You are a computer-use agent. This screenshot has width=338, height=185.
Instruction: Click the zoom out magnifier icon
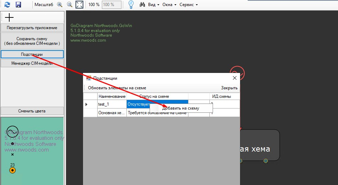pyautogui.click(x=69, y=5)
